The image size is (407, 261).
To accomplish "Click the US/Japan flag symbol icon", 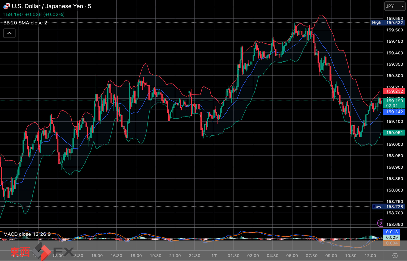I will (6, 6).
